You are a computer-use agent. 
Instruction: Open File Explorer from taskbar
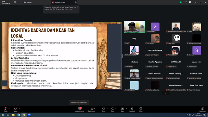tap(13, 115)
